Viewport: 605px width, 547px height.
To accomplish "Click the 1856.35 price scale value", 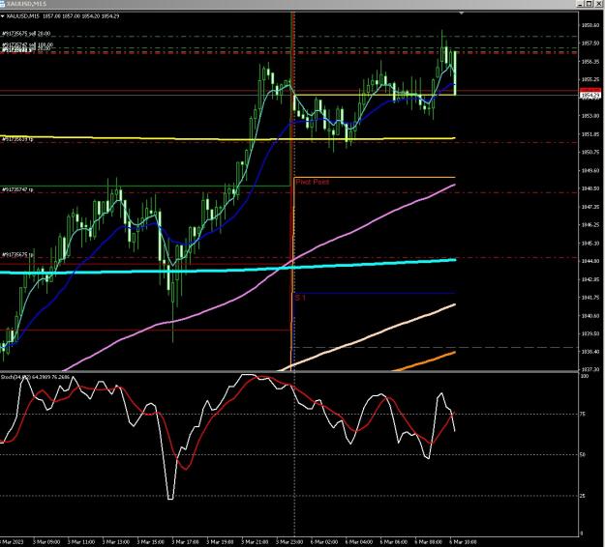I will tap(590, 62).
